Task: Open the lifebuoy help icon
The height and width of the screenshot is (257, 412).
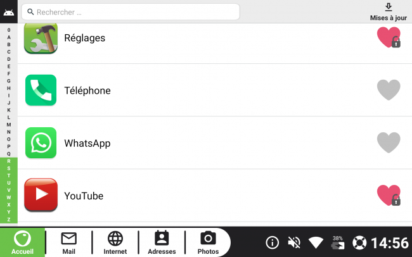Action: tap(359, 242)
